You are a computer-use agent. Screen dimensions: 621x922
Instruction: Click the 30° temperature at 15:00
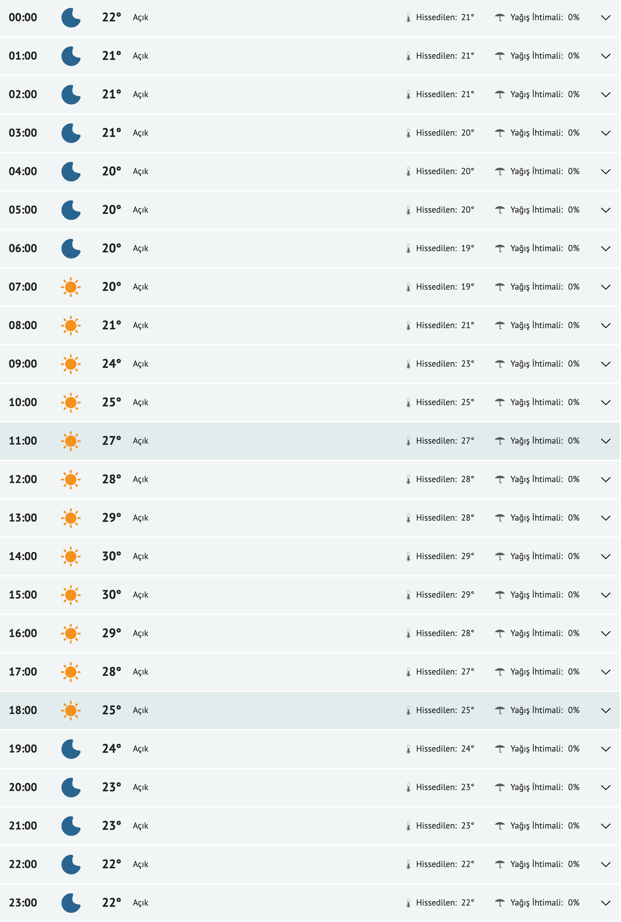111,594
